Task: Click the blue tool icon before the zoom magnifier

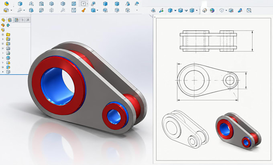Action: [240, 10]
